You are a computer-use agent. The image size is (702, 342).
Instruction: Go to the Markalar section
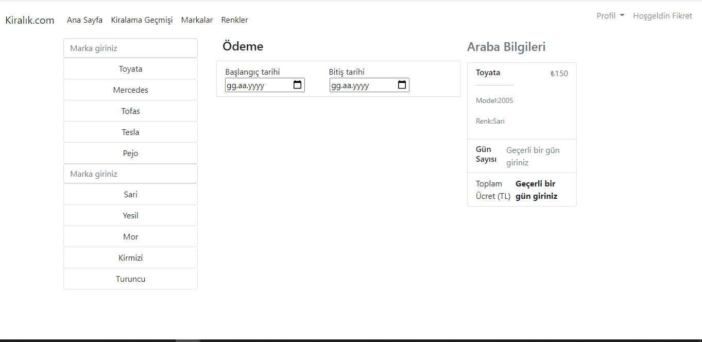(x=197, y=20)
